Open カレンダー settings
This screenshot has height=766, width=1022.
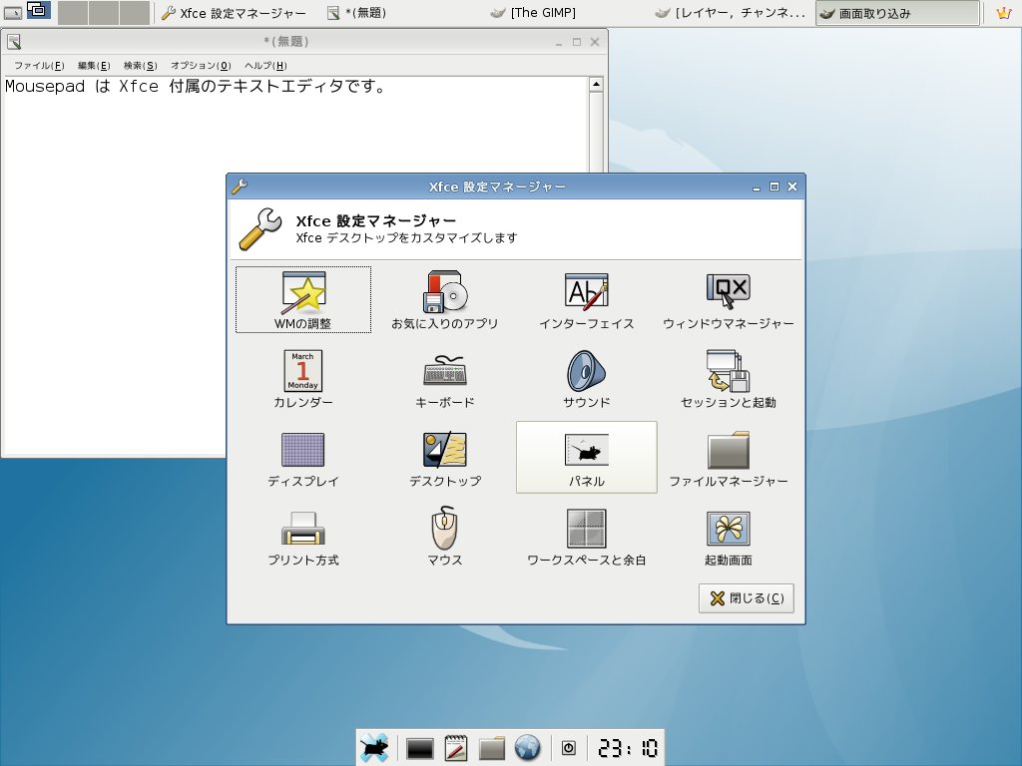pyautogui.click(x=303, y=378)
